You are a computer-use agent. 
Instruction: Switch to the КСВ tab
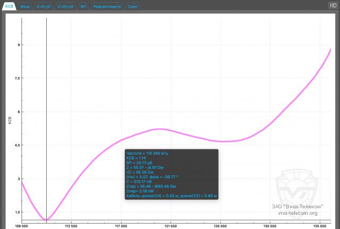pos(8,5)
